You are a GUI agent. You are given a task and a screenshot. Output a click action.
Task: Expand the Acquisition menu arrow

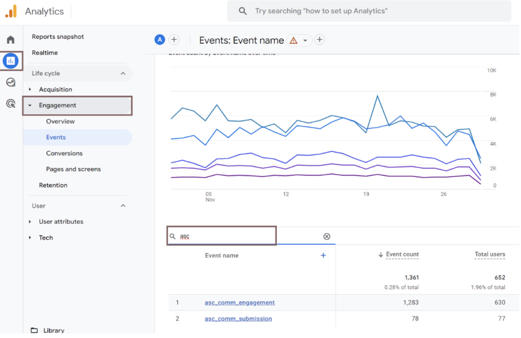click(30, 89)
